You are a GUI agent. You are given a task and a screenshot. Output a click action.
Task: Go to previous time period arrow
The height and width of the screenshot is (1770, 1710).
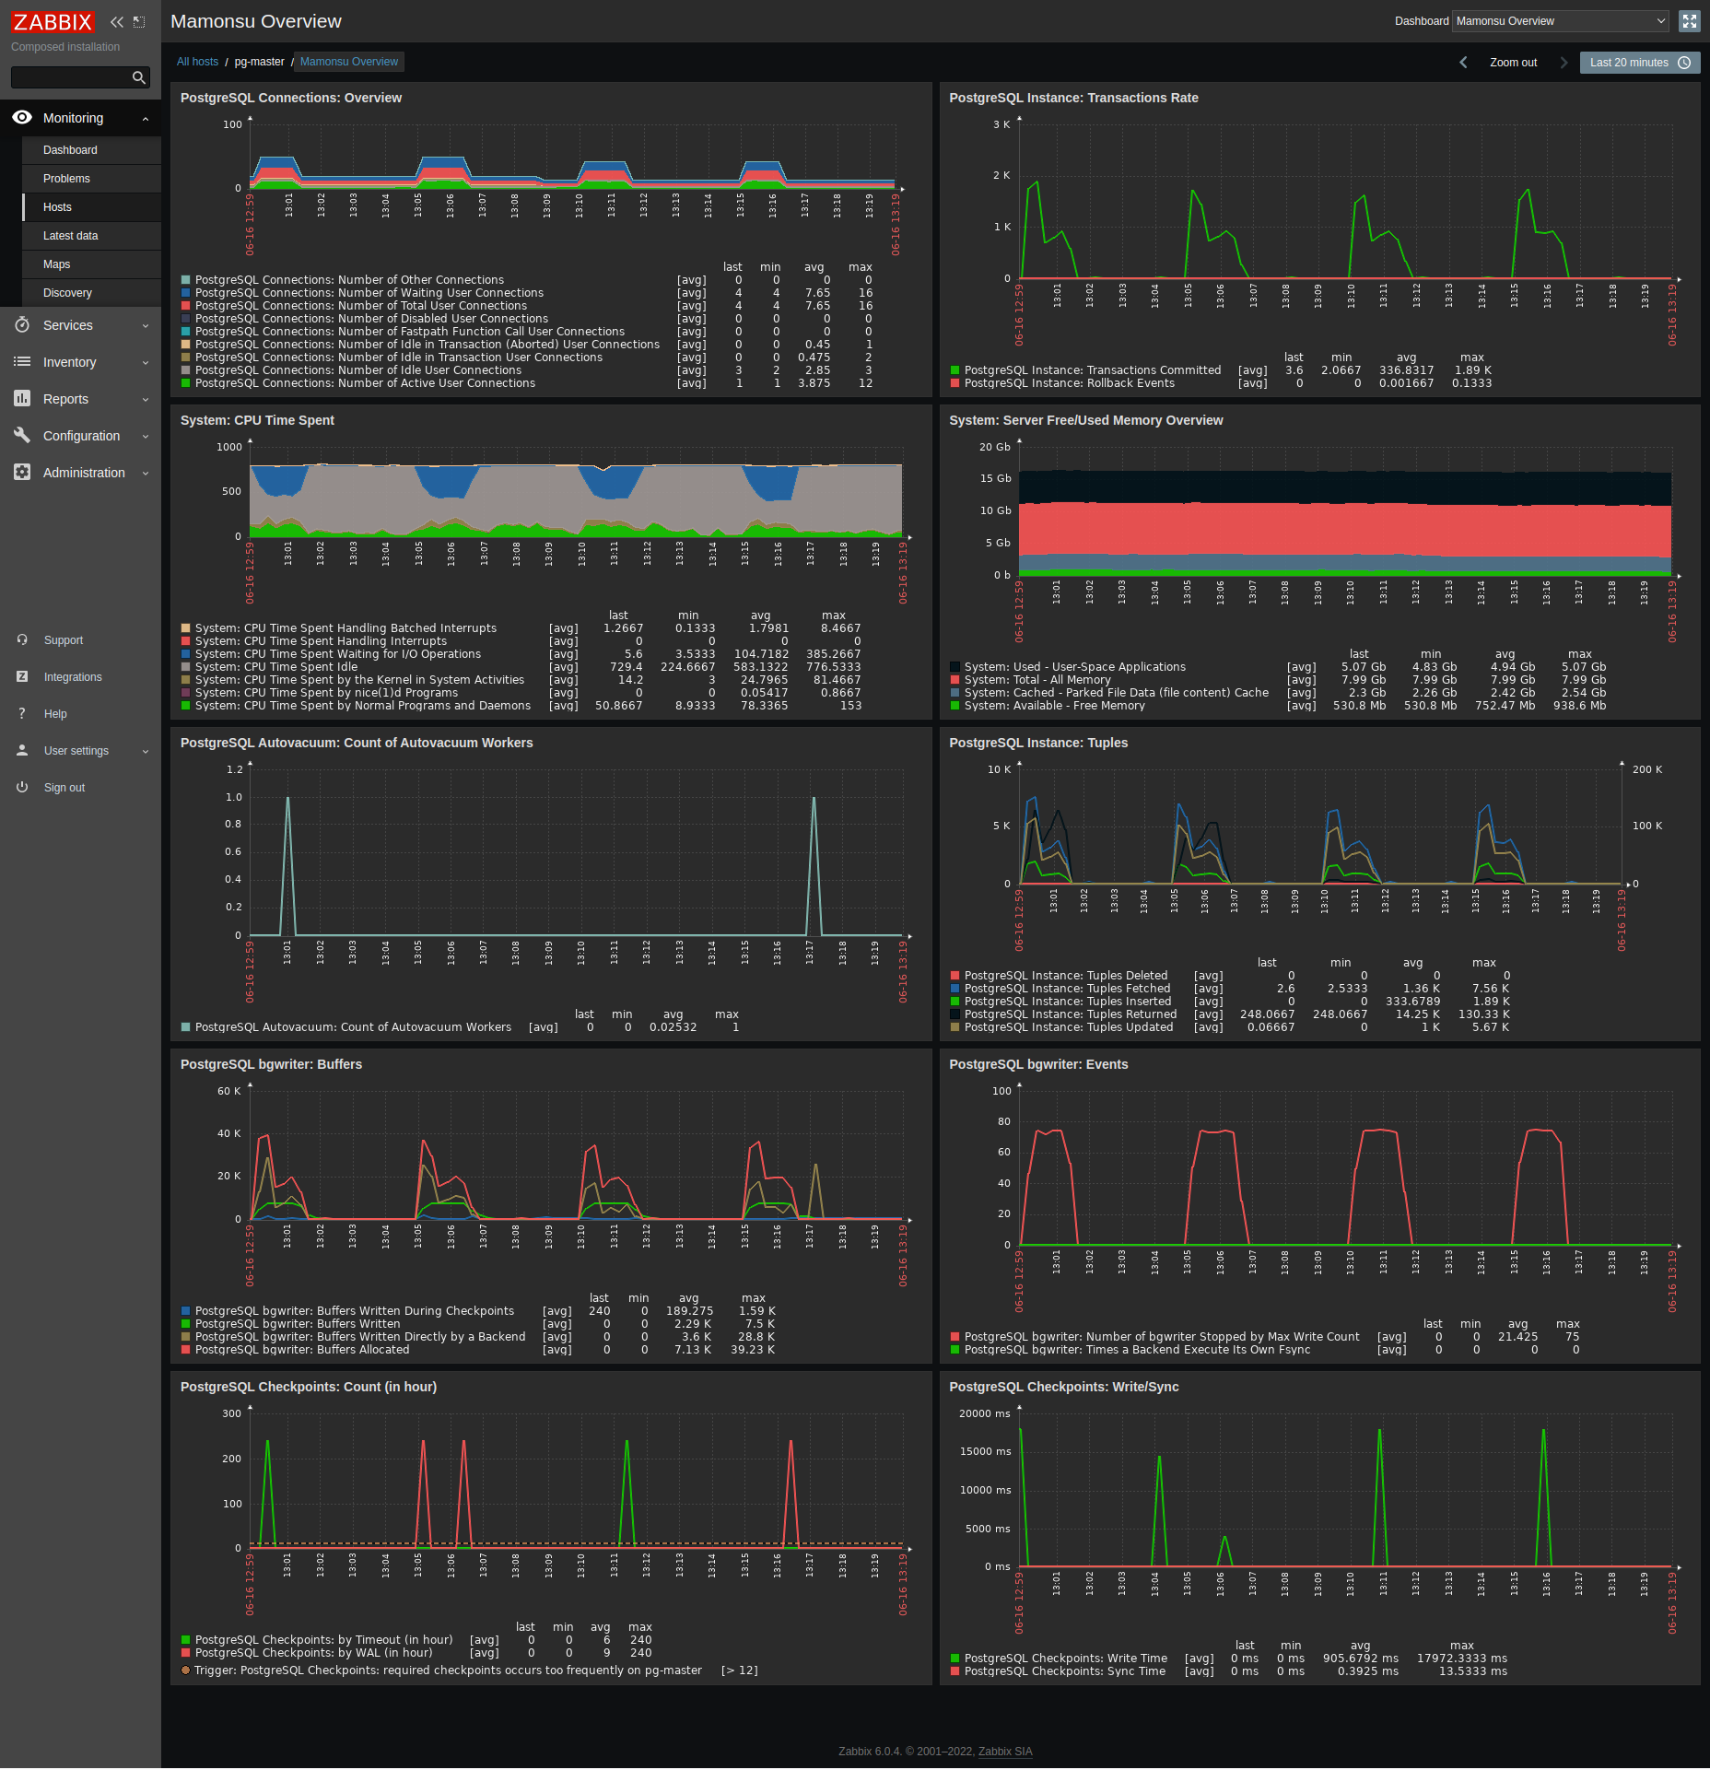(x=1463, y=63)
